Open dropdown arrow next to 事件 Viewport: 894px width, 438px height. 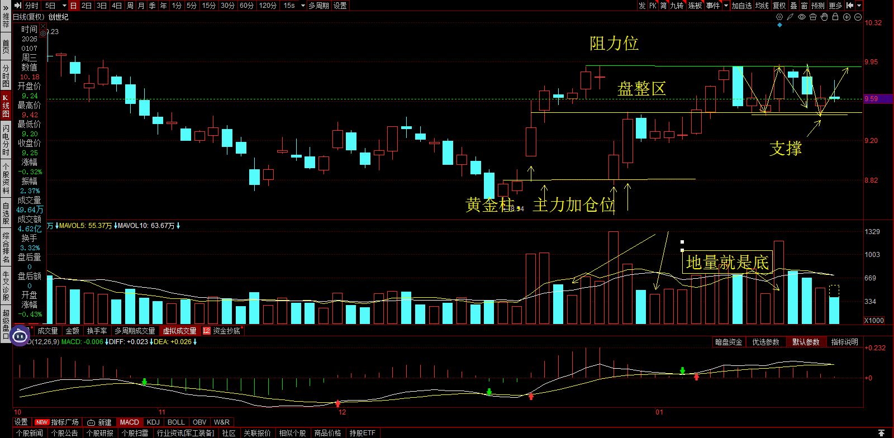726,6
